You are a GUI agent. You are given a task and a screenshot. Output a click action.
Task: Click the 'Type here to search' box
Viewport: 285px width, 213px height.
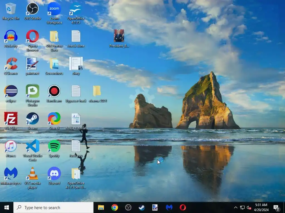pos(53,207)
